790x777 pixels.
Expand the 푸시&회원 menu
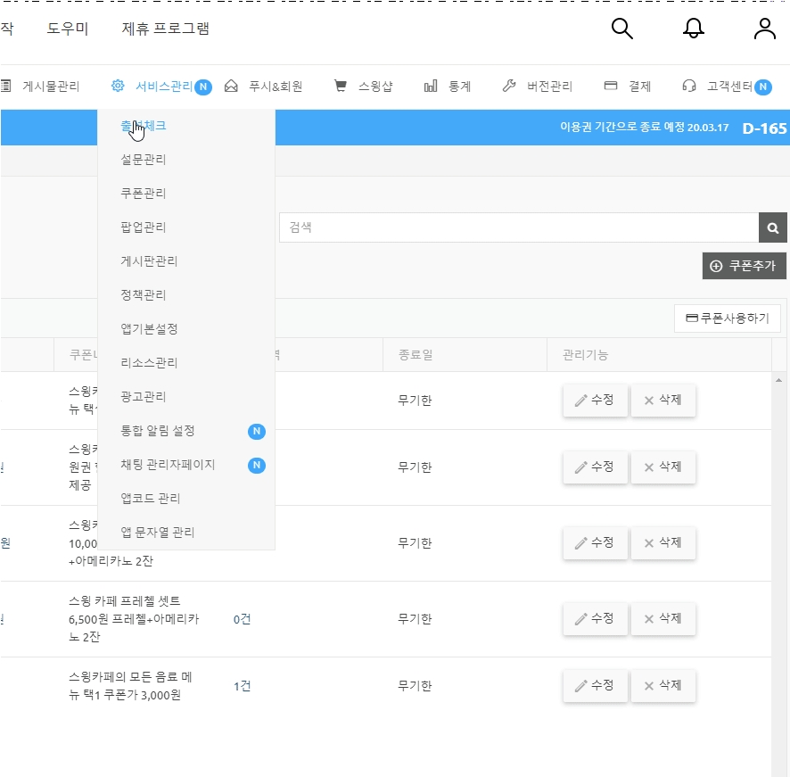(264, 87)
